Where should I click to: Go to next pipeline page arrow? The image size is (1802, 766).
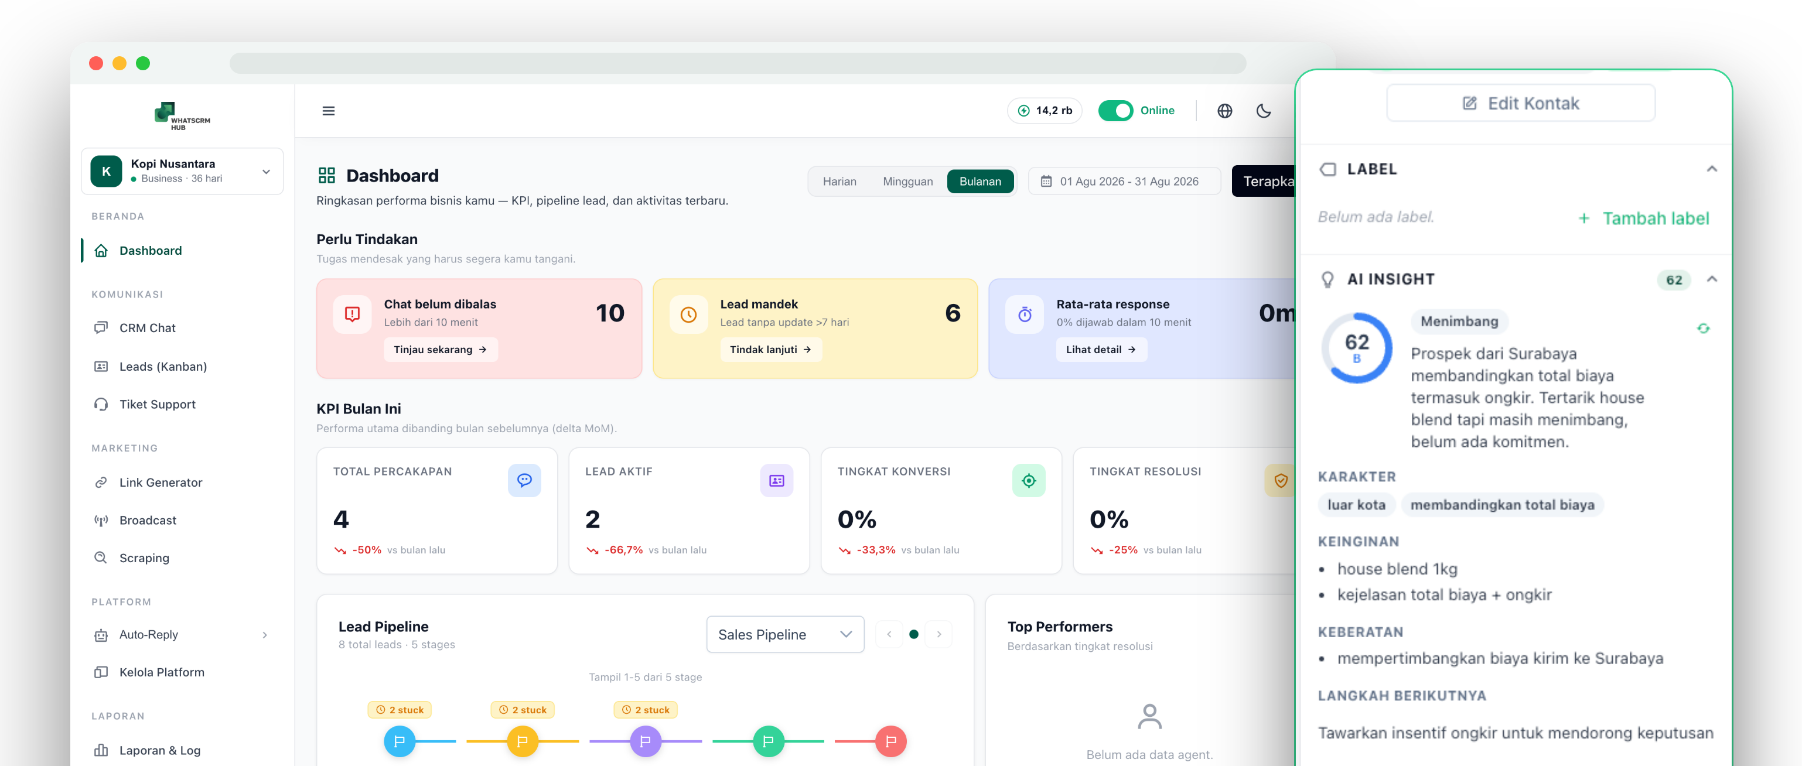point(938,634)
